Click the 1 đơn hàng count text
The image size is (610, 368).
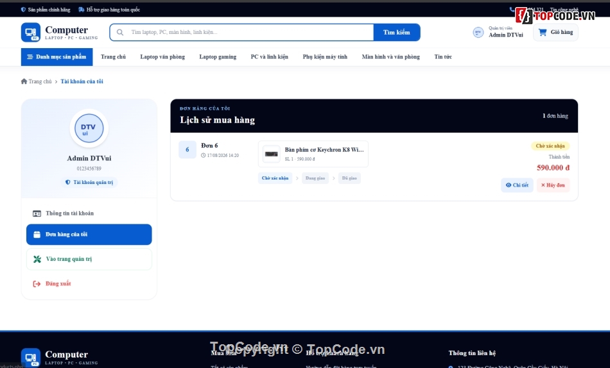tap(555, 116)
